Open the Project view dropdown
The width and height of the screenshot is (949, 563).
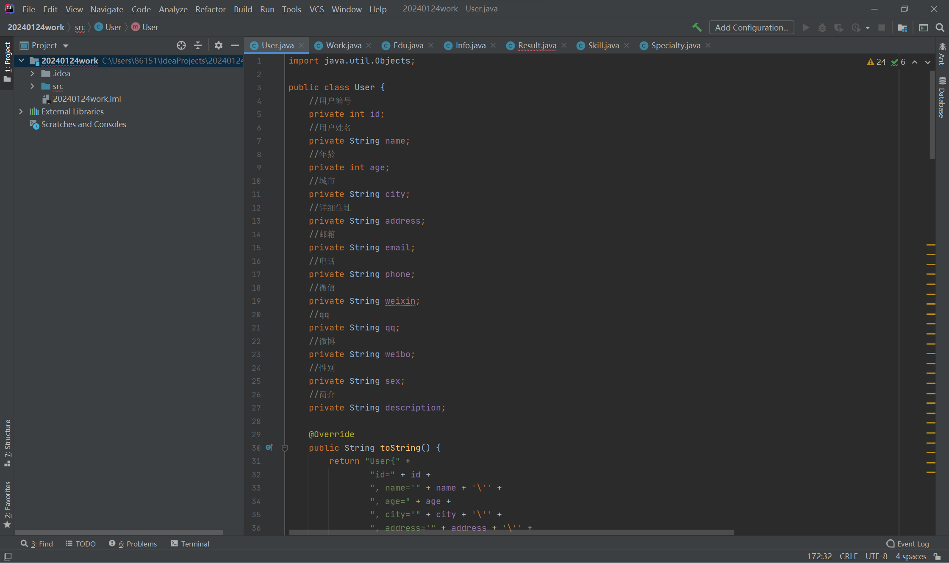66,45
